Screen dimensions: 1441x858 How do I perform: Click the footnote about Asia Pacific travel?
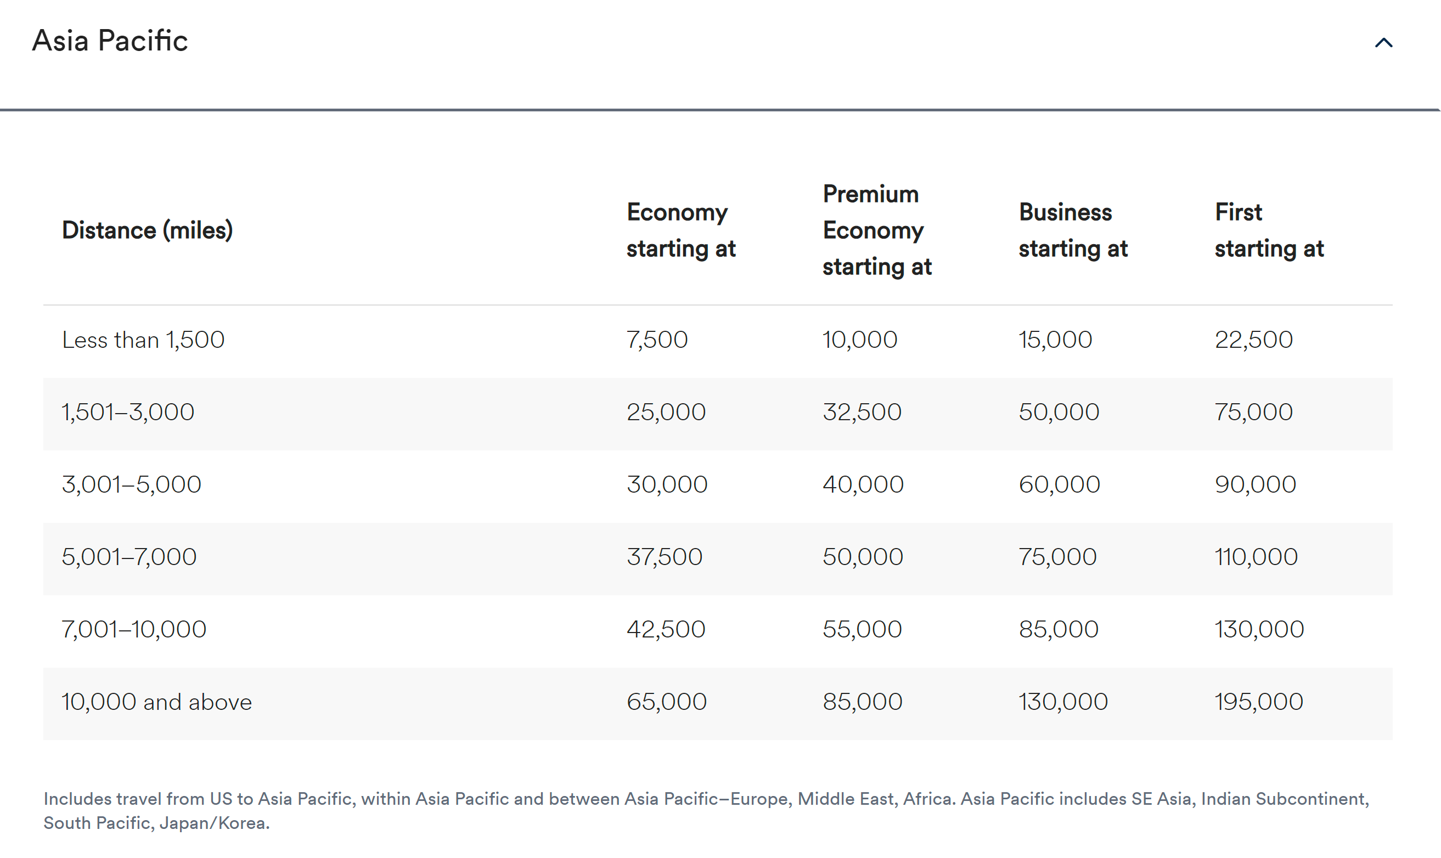click(x=706, y=811)
